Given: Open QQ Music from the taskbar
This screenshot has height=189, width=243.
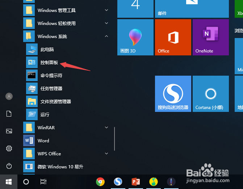Looking at the screenshot, I should 154,182.
